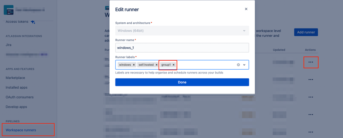The image size is (343, 138).
Task: Expand the Runner labels dropdown arrow
Action: [x=244, y=65]
